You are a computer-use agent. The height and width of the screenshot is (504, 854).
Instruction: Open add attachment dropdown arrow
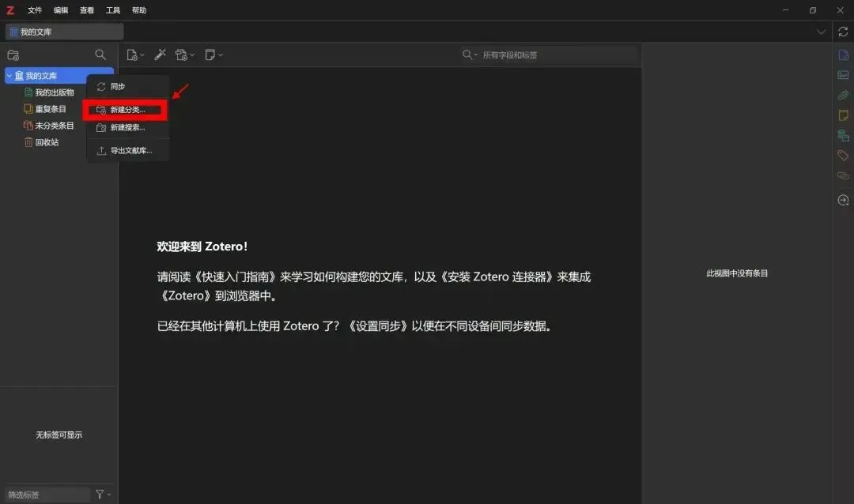[191, 55]
